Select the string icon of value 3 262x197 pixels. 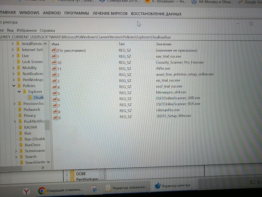[54, 81]
